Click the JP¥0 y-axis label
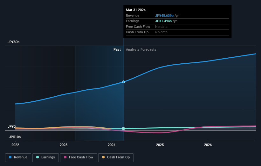The height and width of the screenshot is (166, 261). (x=12, y=126)
